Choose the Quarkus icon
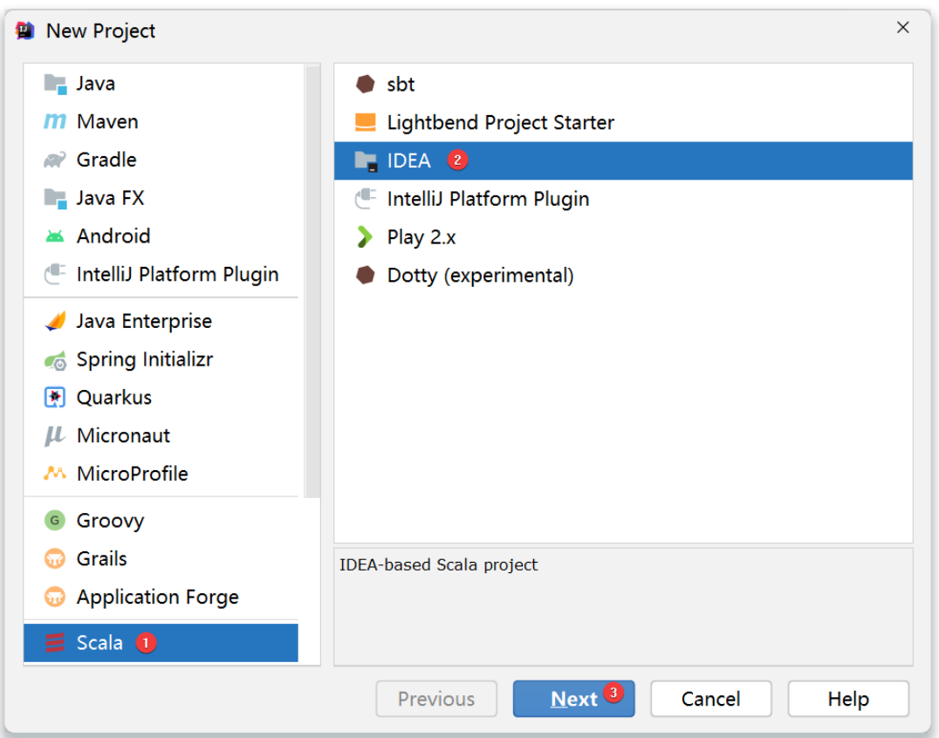The height and width of the screenshot is (738, 939). pyautogui.click(x=55, y=398)
